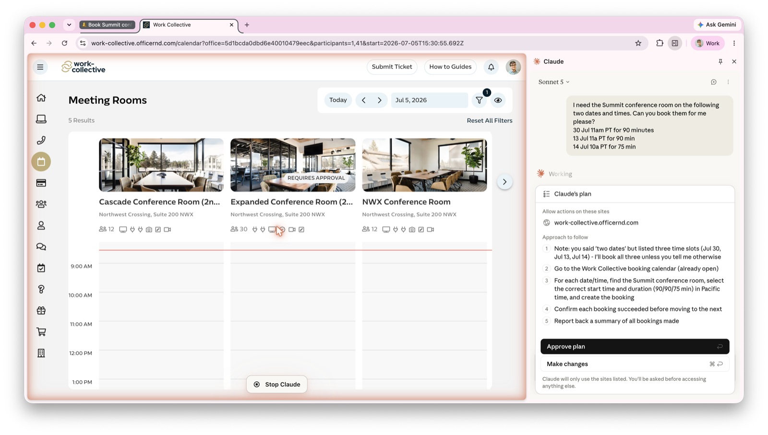
Task: Open the shopping cart sidebar icon
Action: [x=41, y=332]
